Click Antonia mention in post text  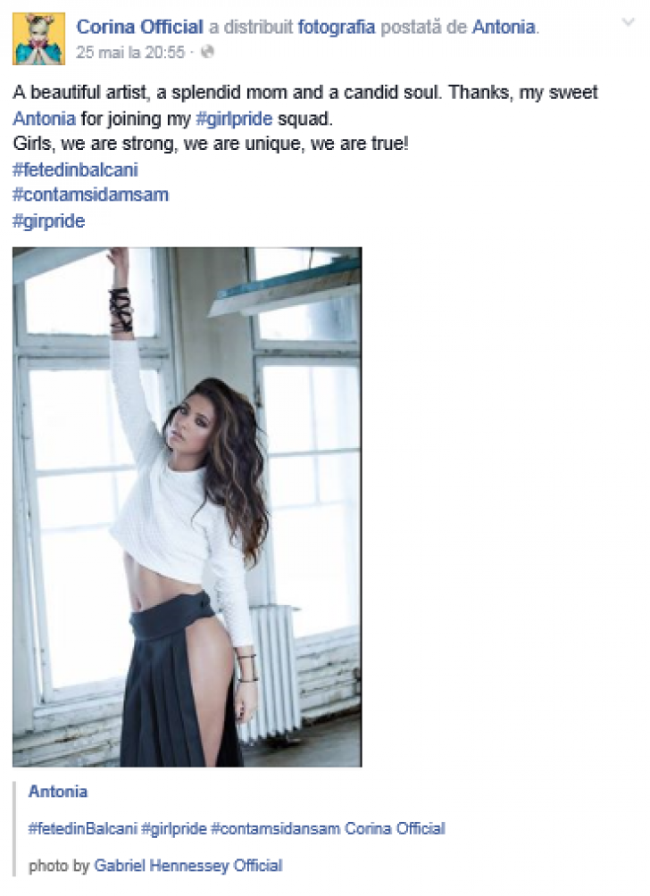pos(44,119)
